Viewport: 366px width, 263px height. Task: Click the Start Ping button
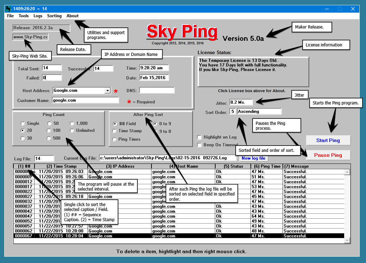point(328,141)
